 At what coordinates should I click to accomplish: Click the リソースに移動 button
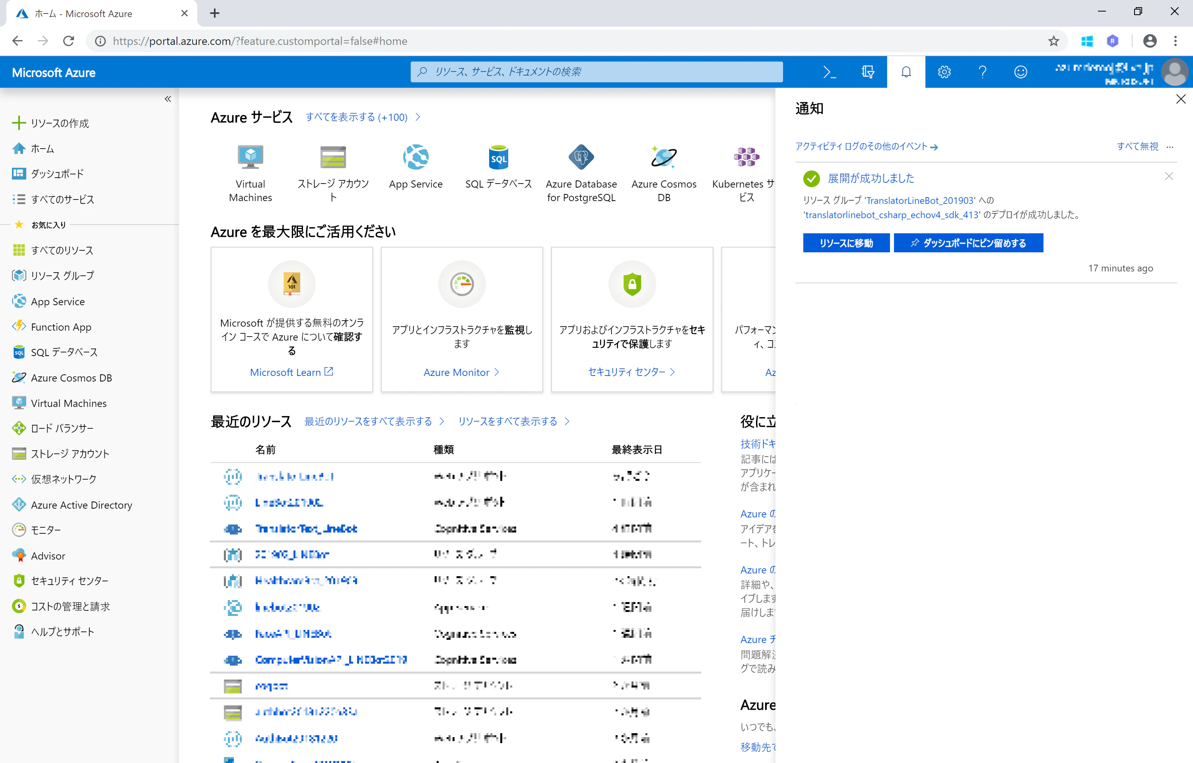click(x=846, y=243)
